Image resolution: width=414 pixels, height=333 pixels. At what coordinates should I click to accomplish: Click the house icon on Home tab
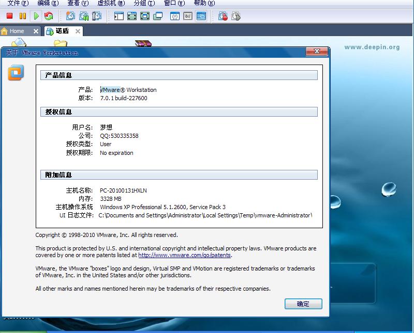point(4,31)
